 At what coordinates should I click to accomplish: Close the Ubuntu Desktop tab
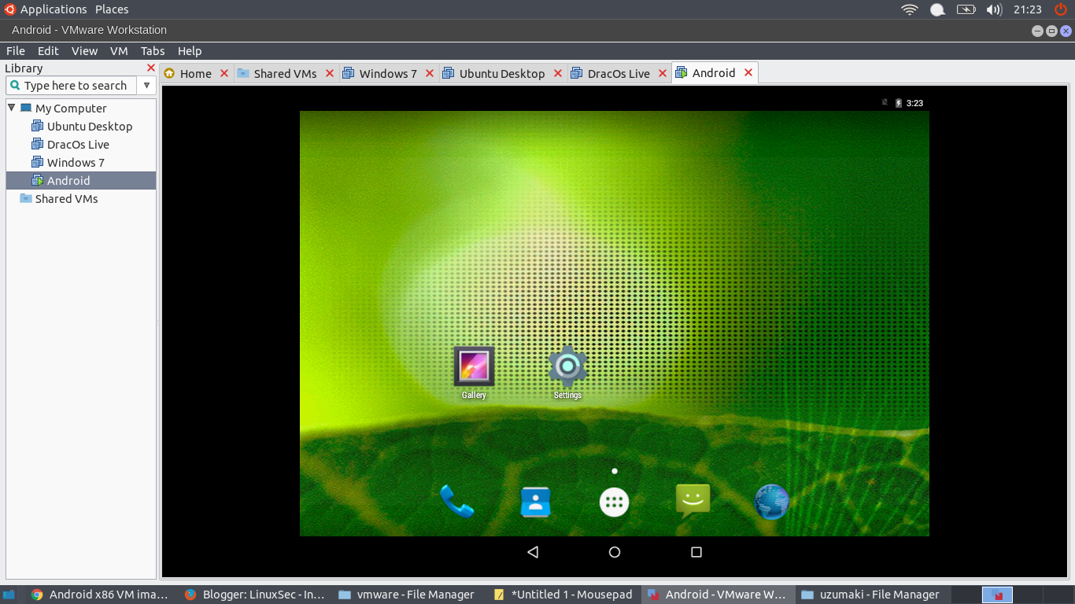[558, 73]
